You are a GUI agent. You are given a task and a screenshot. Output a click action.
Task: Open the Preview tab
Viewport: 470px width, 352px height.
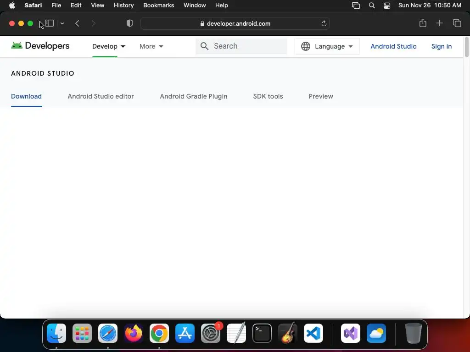(x=321, y=96)
